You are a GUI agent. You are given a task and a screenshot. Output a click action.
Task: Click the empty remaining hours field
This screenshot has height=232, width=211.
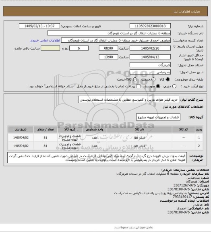coord(50,48)
